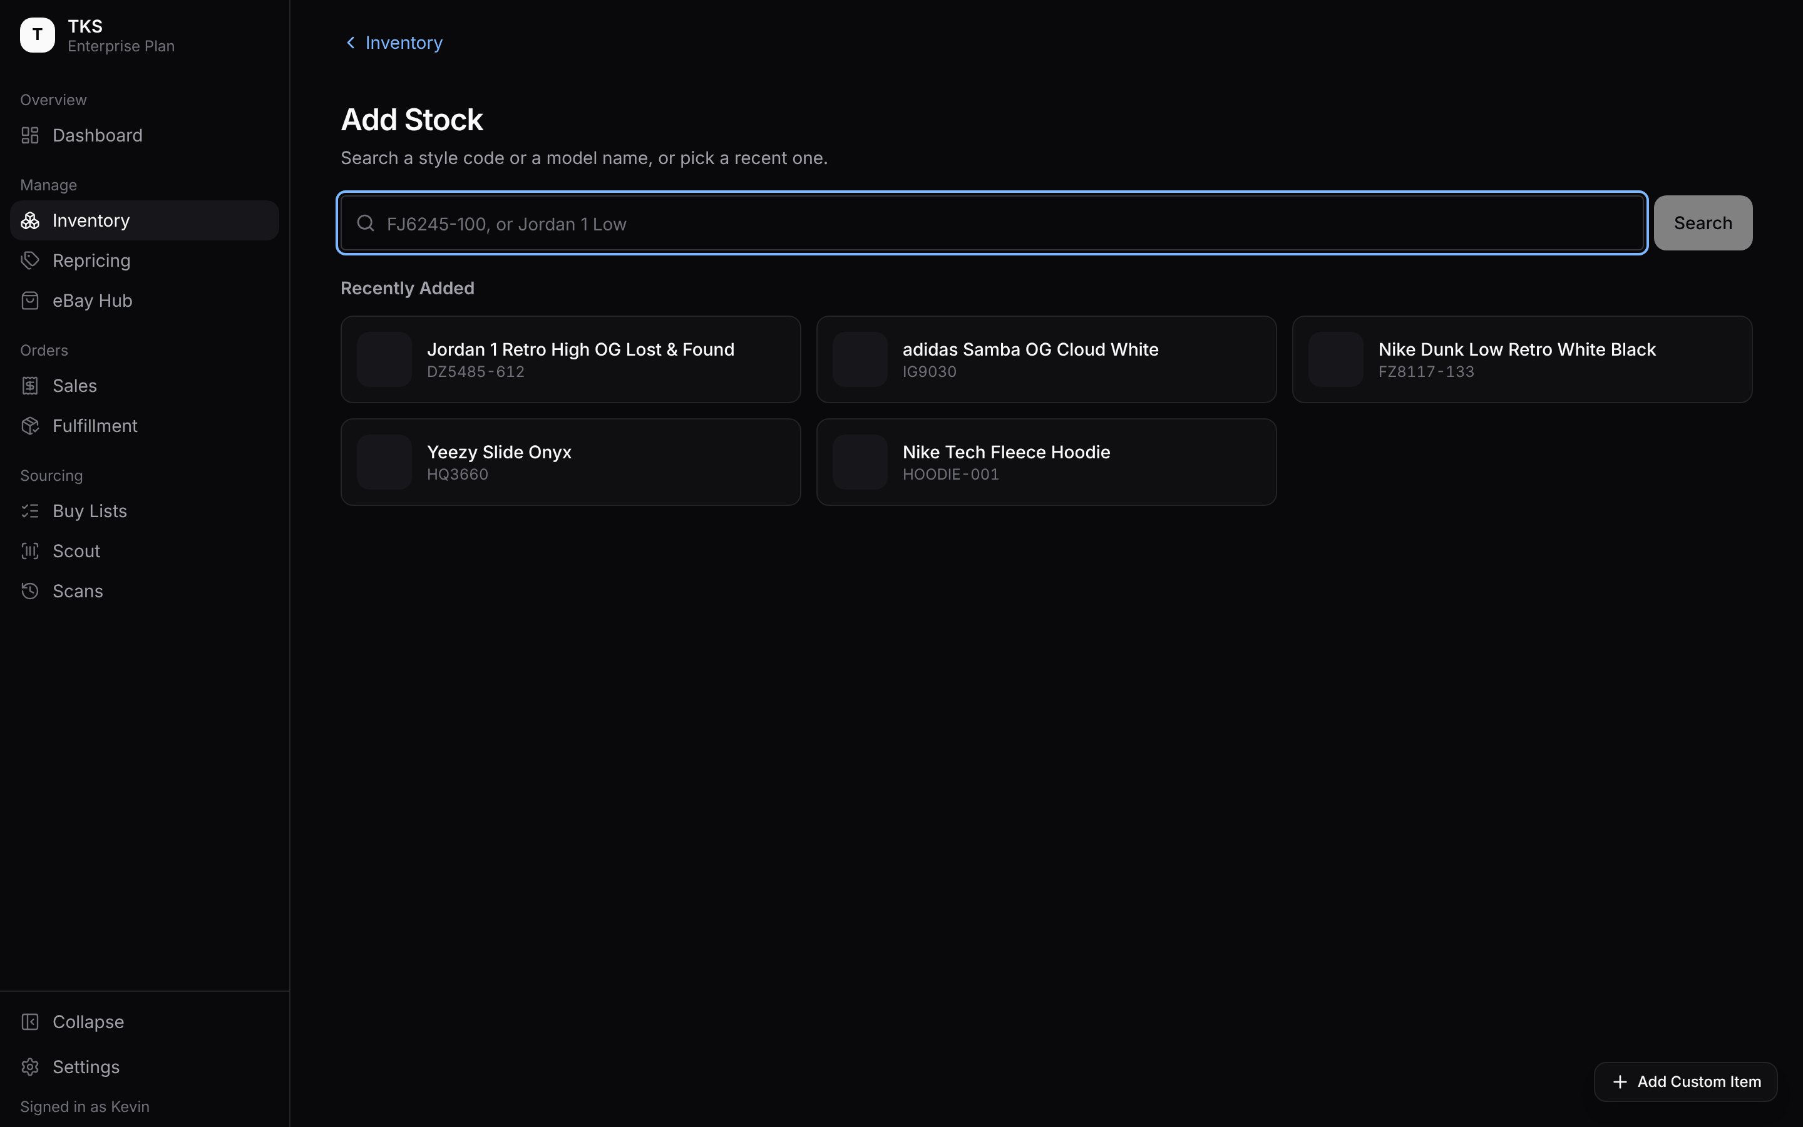The height and width of the screenshot is (1127, 1803).
Task: Focus the style code search field
Action: (x=992, y=223)
